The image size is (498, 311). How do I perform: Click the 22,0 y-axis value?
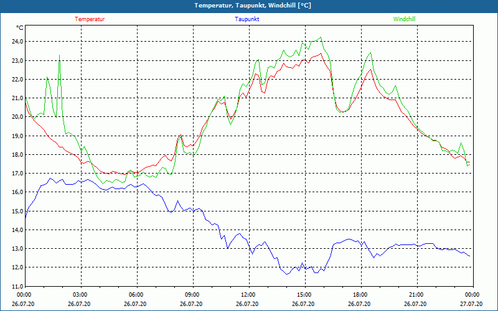17,80
